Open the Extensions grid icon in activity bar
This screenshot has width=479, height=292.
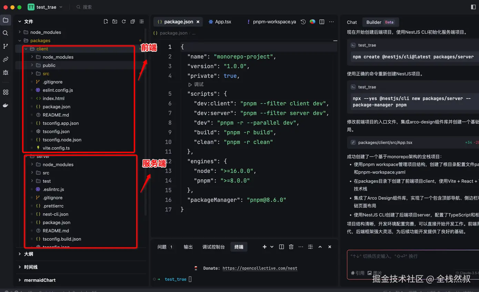6,92
